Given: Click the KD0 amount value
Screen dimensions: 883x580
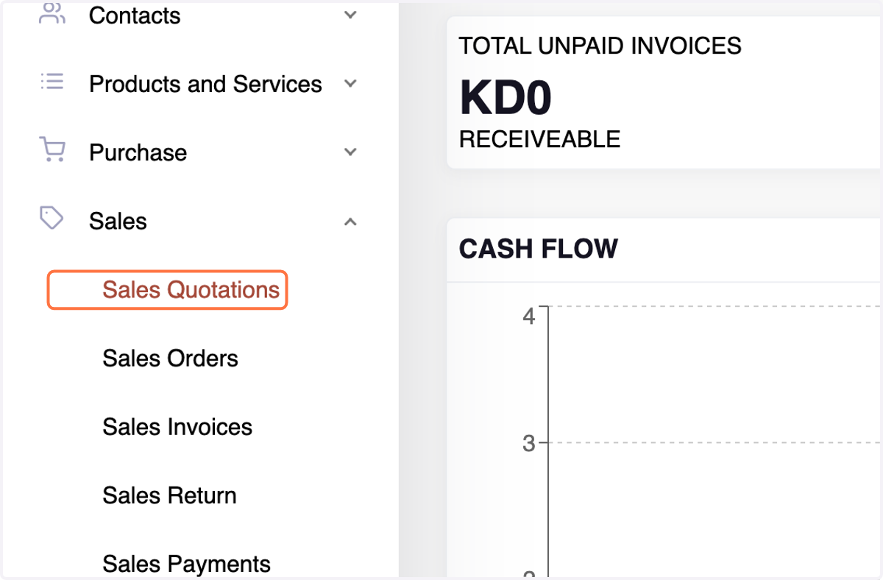Looking at the screenshot, I should tap(506, 97).
